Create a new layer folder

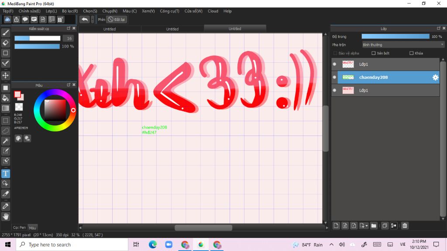point(374,226)
